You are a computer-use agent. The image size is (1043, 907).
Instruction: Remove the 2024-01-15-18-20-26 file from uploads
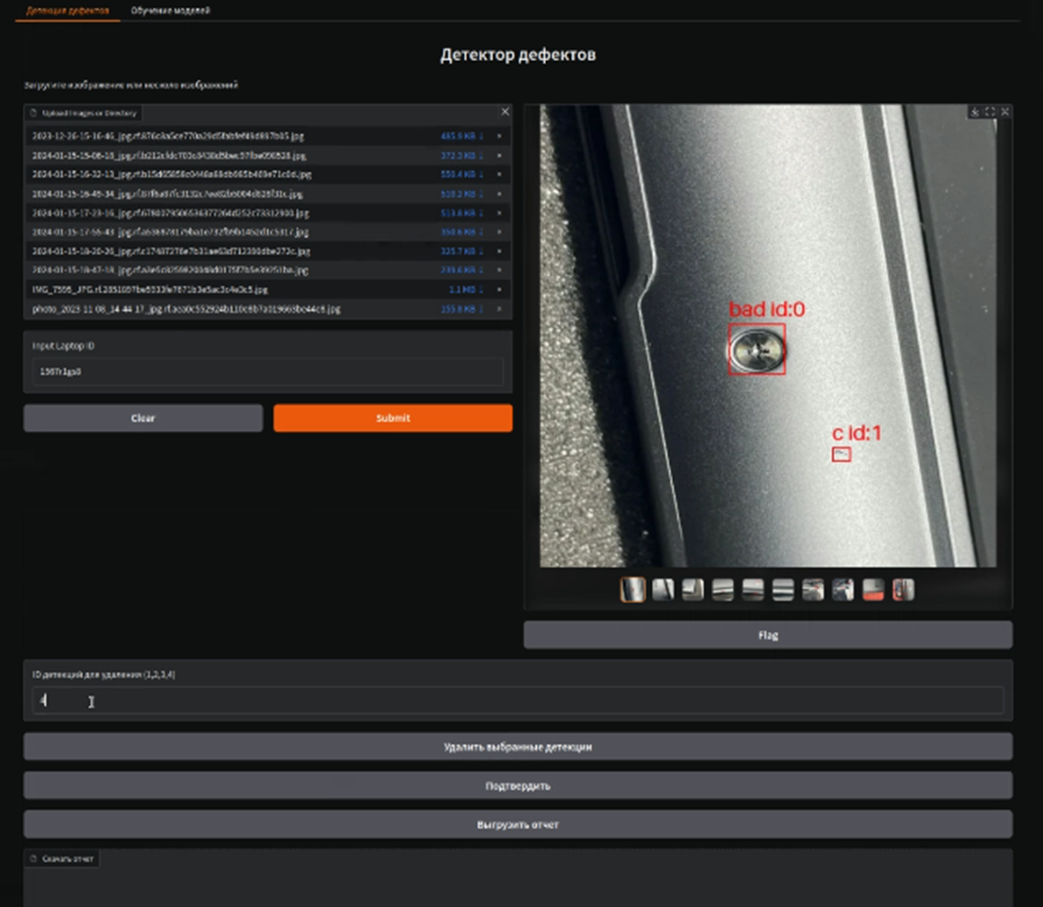click(x=499, y=251)
